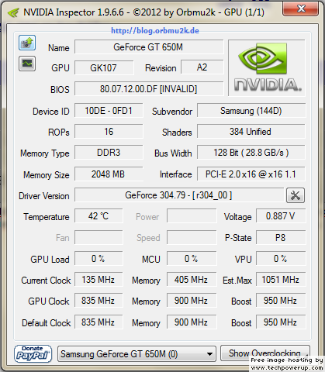This screenshot has width=325, height=372.
Task: Click the VPU value 0 %
Action: [x=281, y=259]
